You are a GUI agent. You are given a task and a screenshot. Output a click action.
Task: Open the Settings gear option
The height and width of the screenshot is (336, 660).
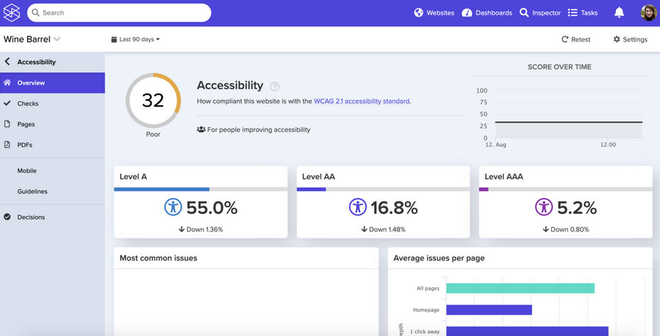pyautogui.click(x=630, y=39)
